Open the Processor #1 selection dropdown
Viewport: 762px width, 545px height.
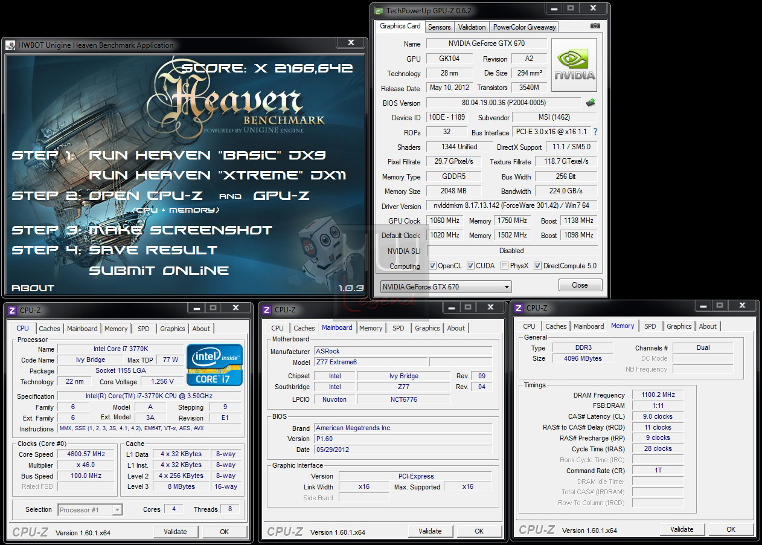pyautogui.click(x=90, y=510)
